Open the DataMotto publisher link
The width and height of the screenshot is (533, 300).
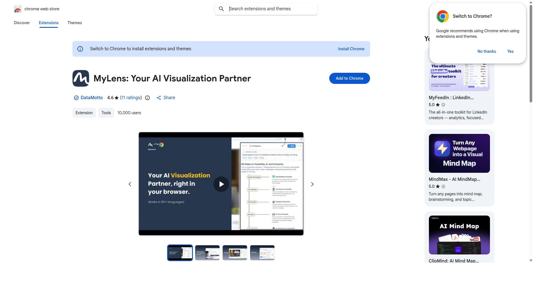coord(92,98)
